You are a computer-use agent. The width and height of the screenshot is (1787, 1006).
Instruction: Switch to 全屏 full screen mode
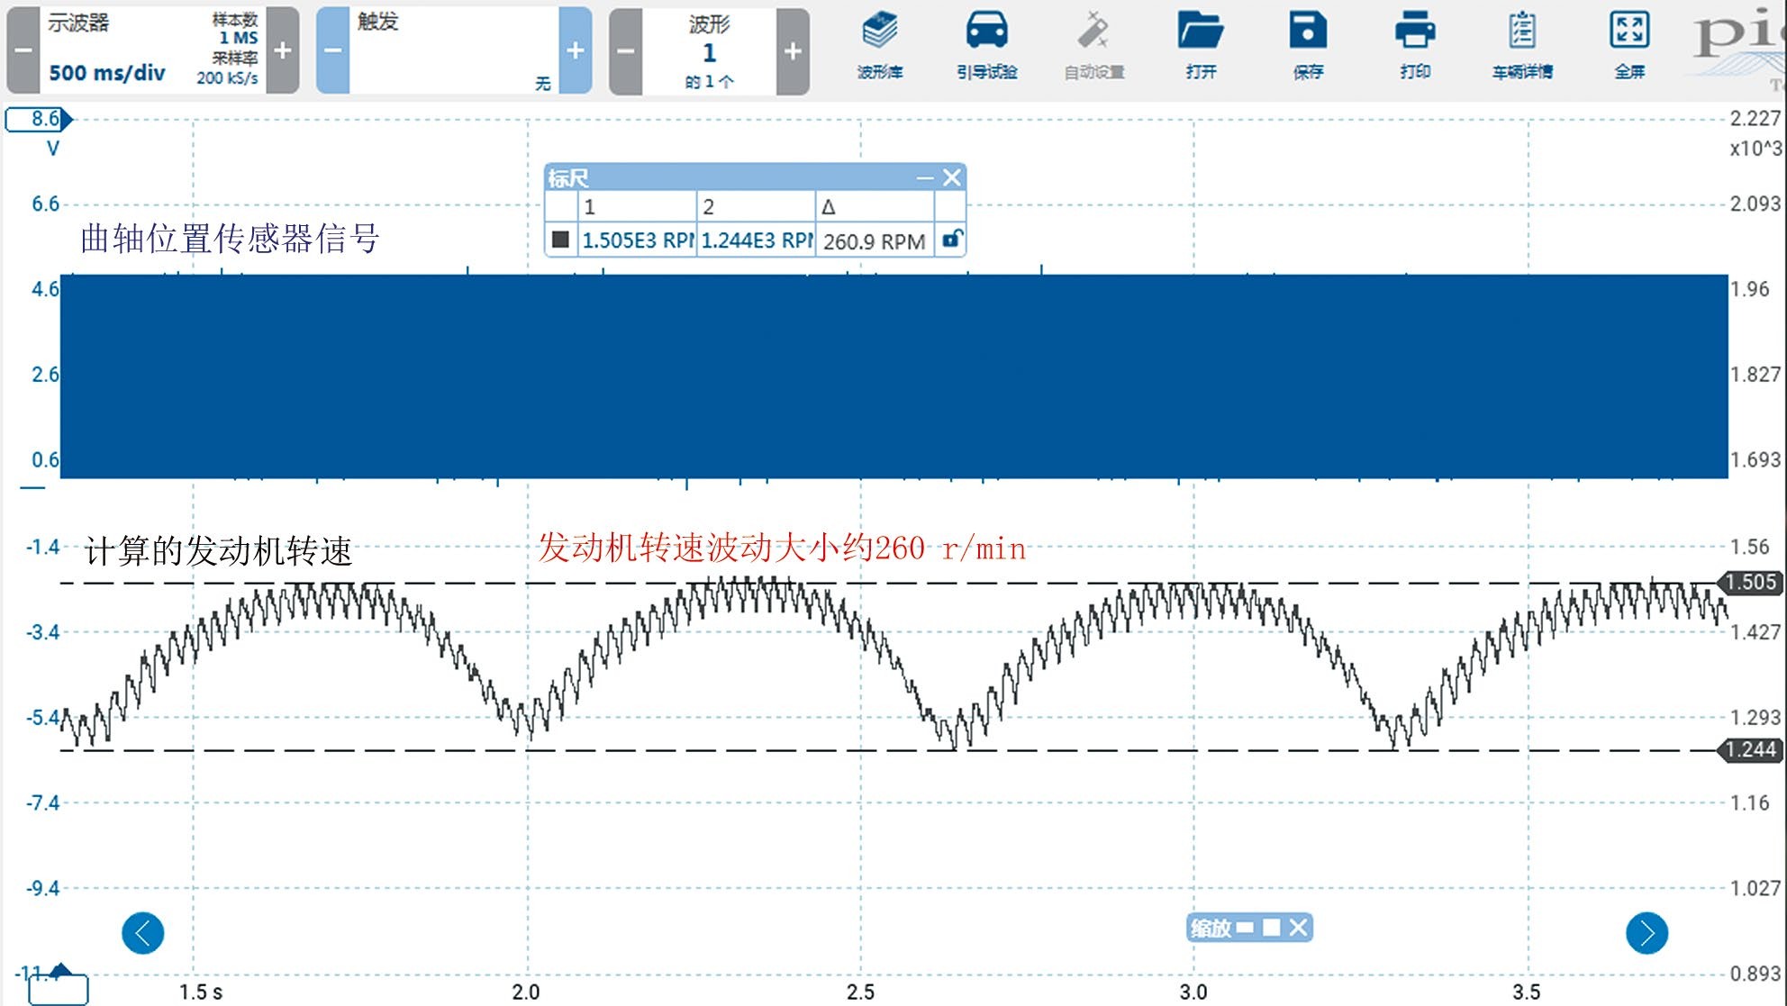1628,41
